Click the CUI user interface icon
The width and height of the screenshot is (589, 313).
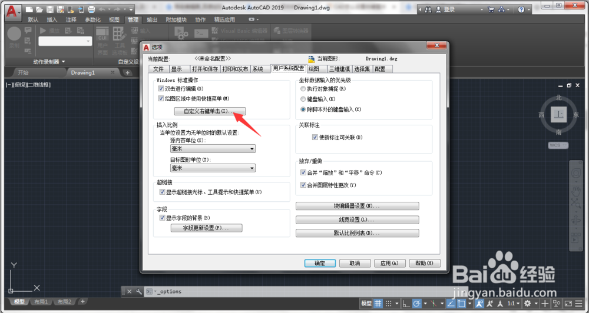click(102, 34)
